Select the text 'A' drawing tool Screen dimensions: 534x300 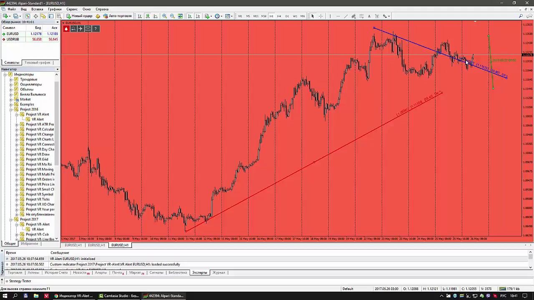369,16
